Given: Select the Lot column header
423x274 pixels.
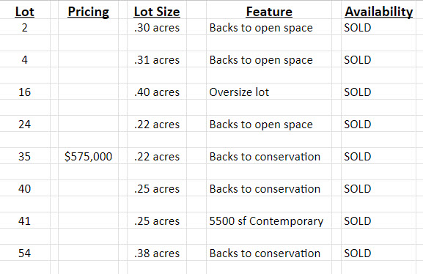Looking at the screenshot, I should [x=24, y=12].
